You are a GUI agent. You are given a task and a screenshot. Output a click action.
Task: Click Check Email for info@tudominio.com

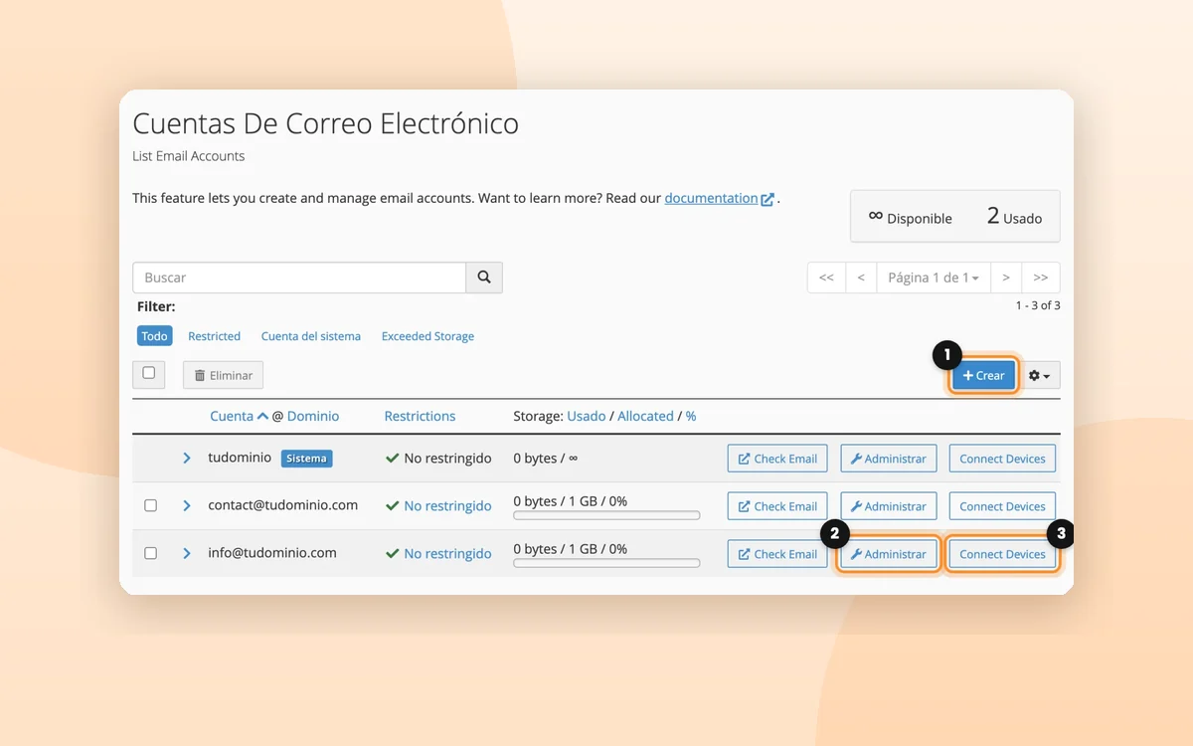click(x=777, y=554)
